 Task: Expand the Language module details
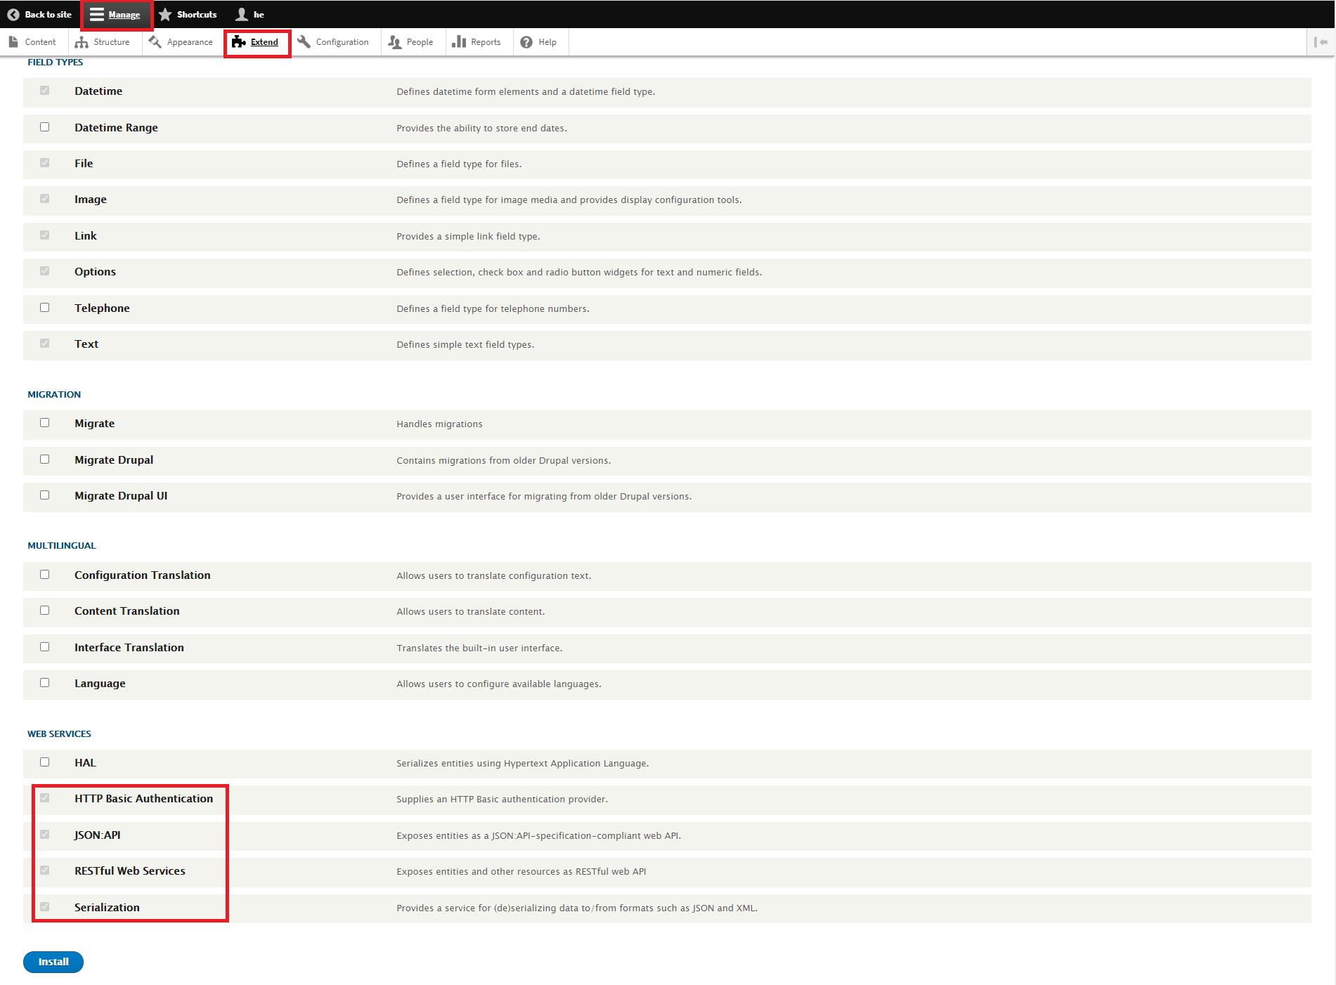click(100, 684)
